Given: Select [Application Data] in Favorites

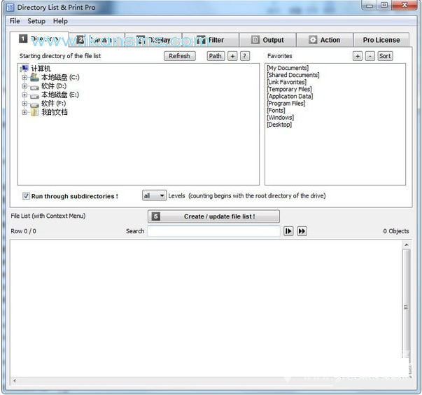Looking at the screenshot, I should tap(290, 96).
